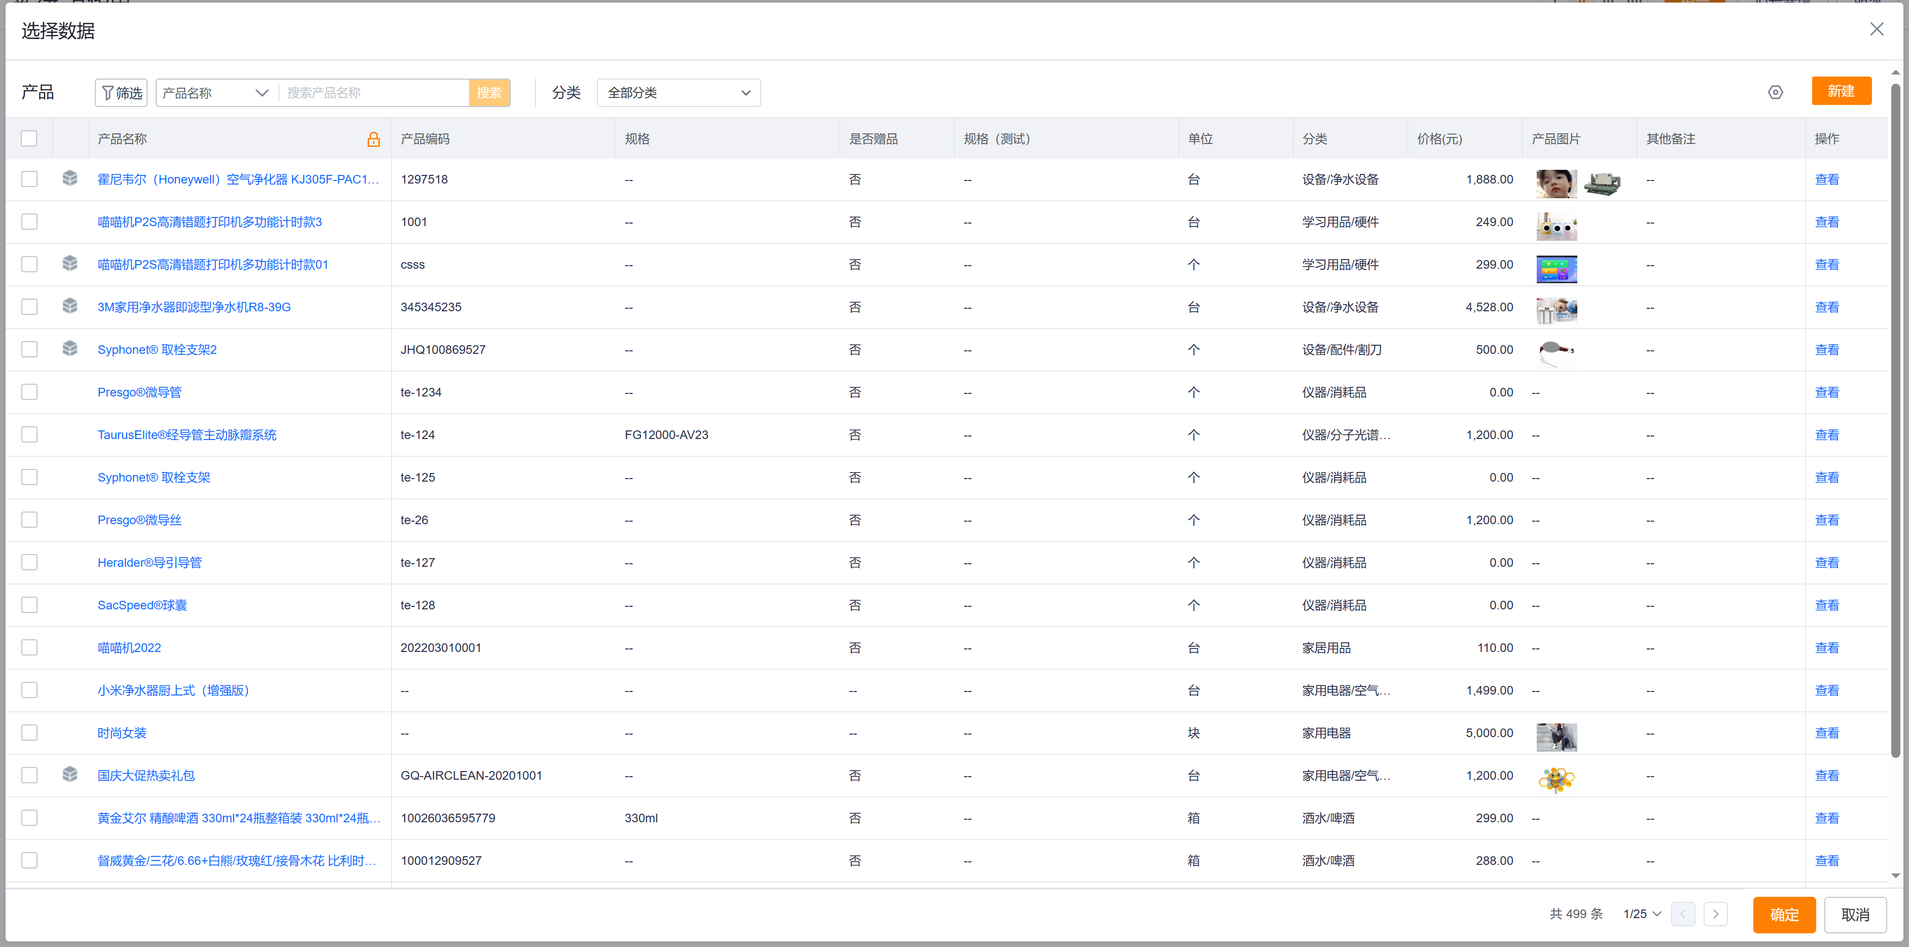The image size is (1909, 947).
Task: Click stack icon beside 3M家用净水器 row
Action: coord(69,306)
